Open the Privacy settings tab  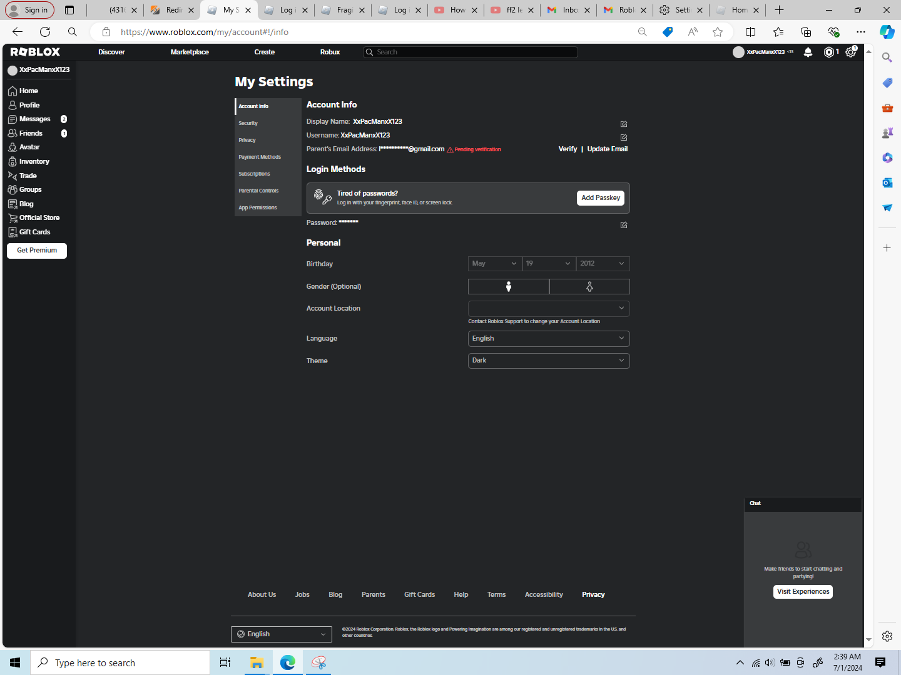(268, 140)
